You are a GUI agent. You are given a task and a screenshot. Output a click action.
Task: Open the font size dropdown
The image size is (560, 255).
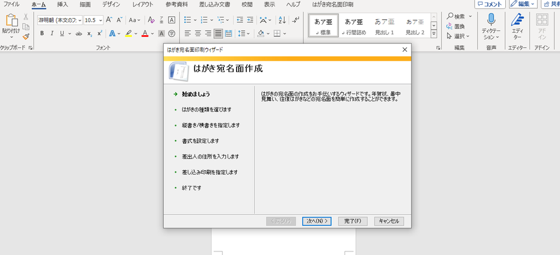pos(101,20)
